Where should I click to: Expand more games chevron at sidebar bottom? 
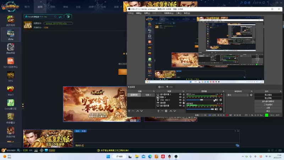tap(11, 145)
